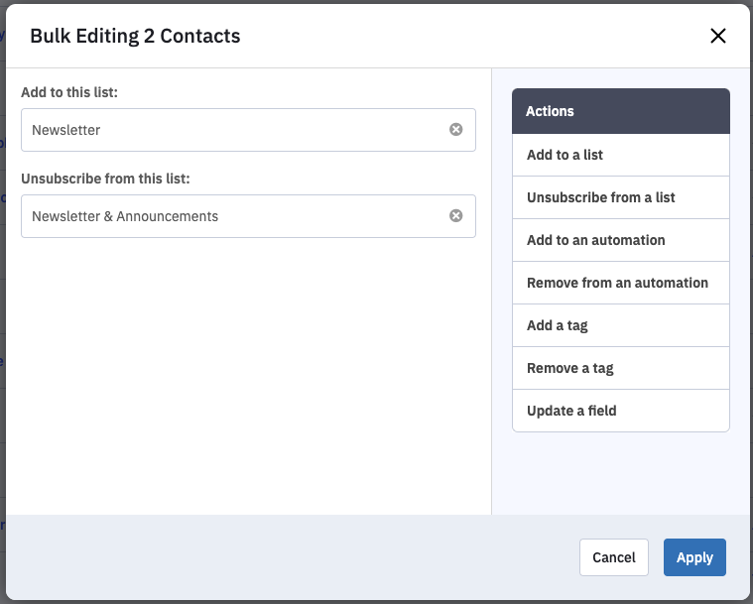753x604 pixels.
Task: Click the Cancel button
Action: [614, 557]
